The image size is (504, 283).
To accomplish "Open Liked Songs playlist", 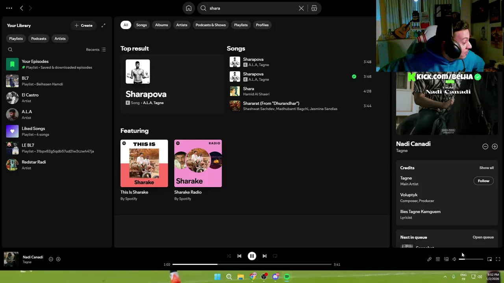I will pyautogui.click(x=57, y=131).
